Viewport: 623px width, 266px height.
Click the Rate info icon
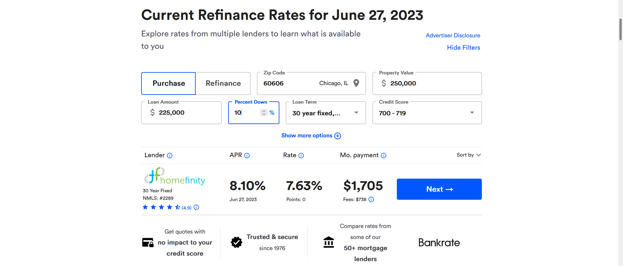tap(301, 156)
